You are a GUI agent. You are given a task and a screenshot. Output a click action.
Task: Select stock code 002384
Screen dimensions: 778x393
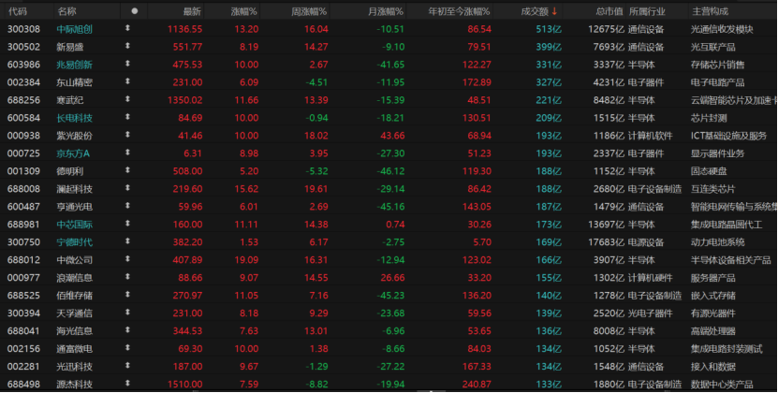click(x=23, y=82)
